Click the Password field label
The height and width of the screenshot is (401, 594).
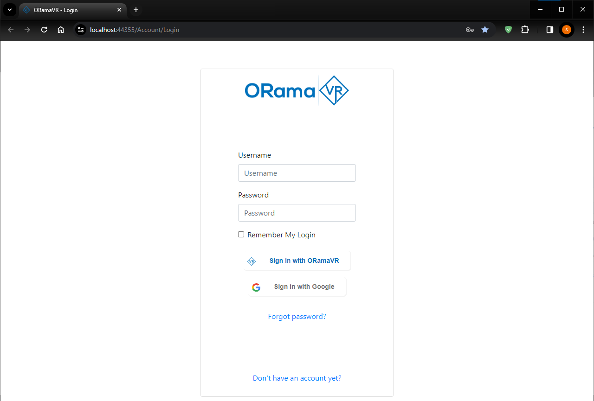click(x=253, y=195)
